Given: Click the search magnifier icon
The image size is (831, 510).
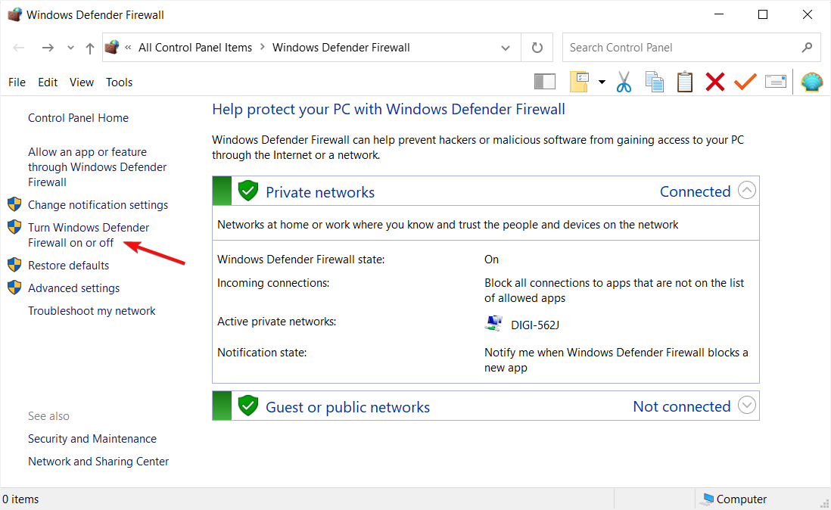Looking at the screenshot, I should (x=807, y=48).
